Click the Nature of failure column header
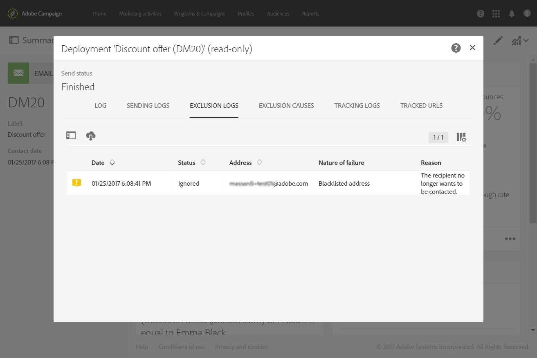537x358 pixels. point(342,162)
